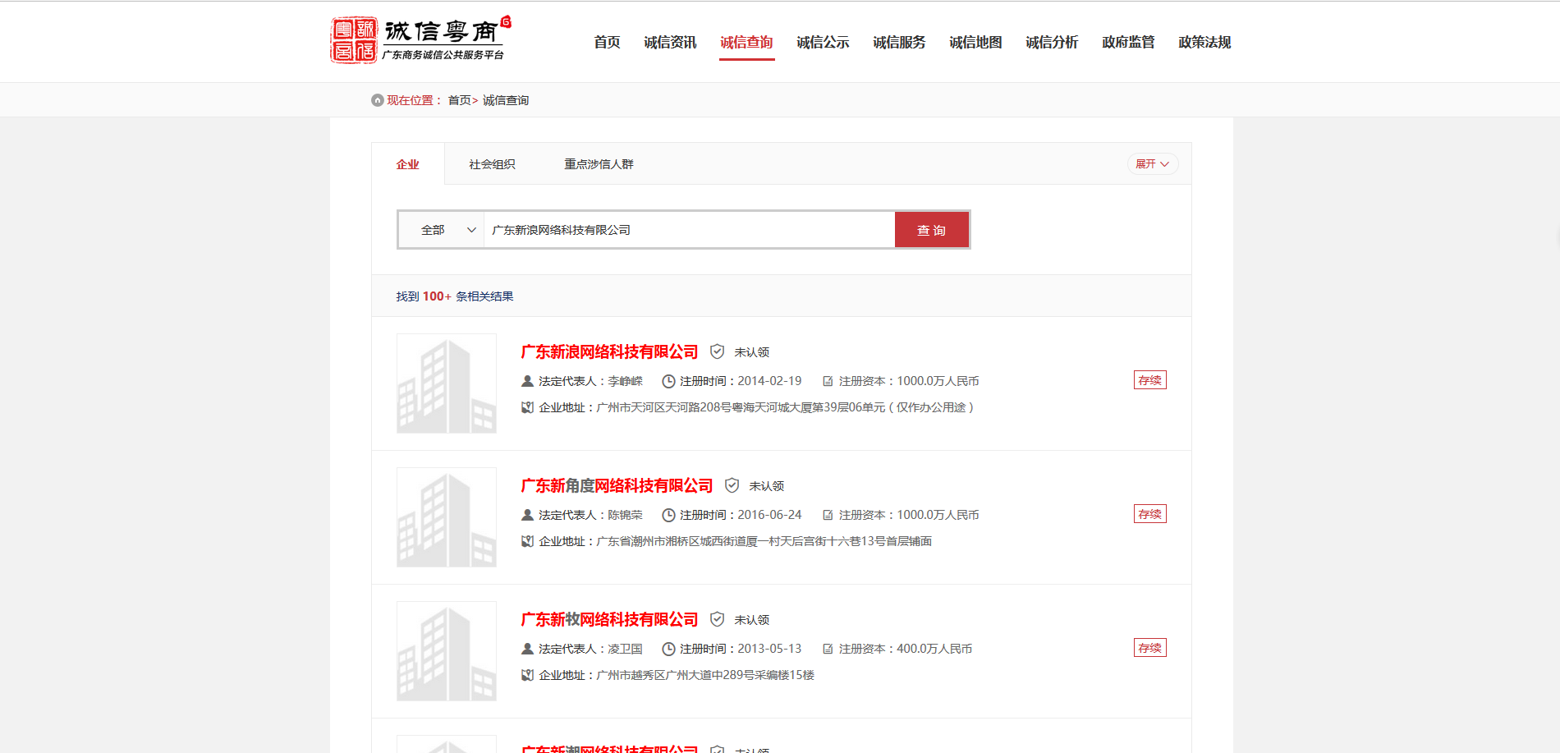The image size is (1560, 753).
Task: Open 诚信分析 navigation item
Action: pos(1052,42)
